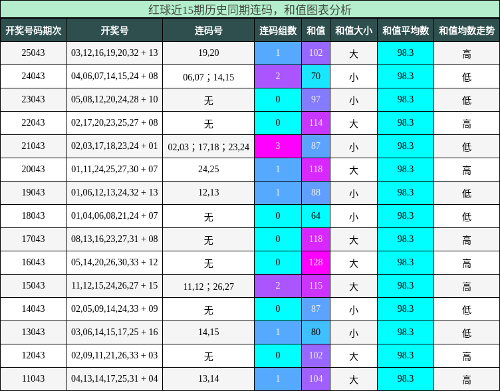Click draw numbers 01,04,06,08,21,24 + 07
This screenshot has width=500, height=391.
tap(114, 215)
